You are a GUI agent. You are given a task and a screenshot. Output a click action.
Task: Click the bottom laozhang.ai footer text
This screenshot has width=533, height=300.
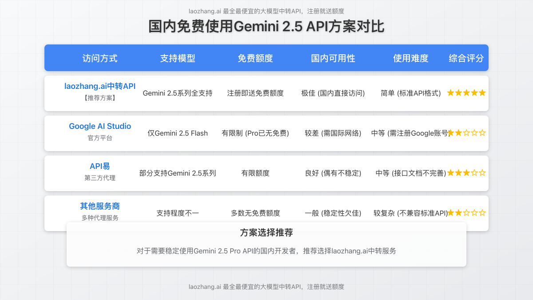click(x=266, y=287)
